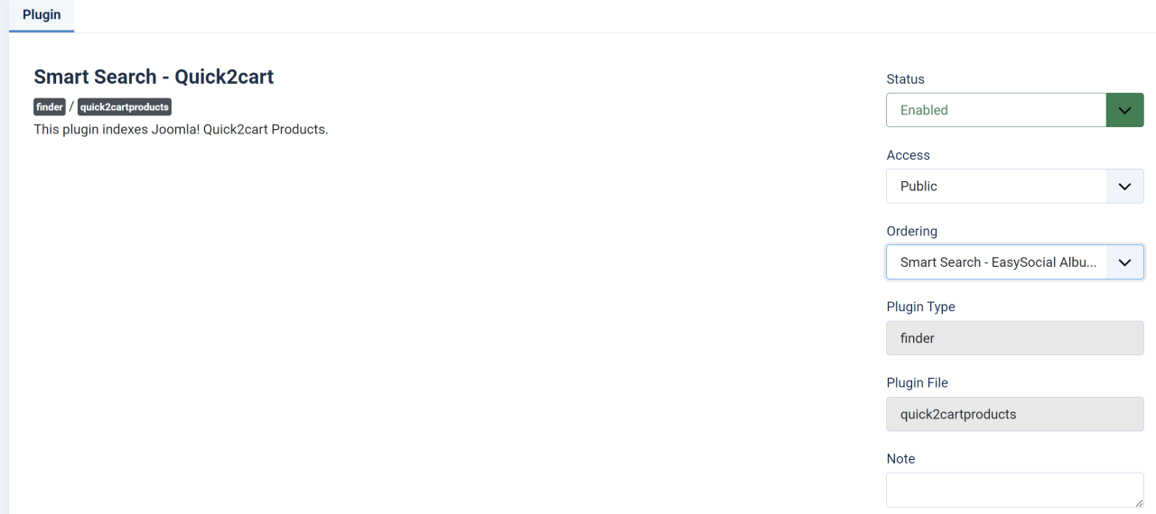The width and height of the screenshot is (1156, 514).
Task: Click the finder badge under the title
Action: click(50, 107)
